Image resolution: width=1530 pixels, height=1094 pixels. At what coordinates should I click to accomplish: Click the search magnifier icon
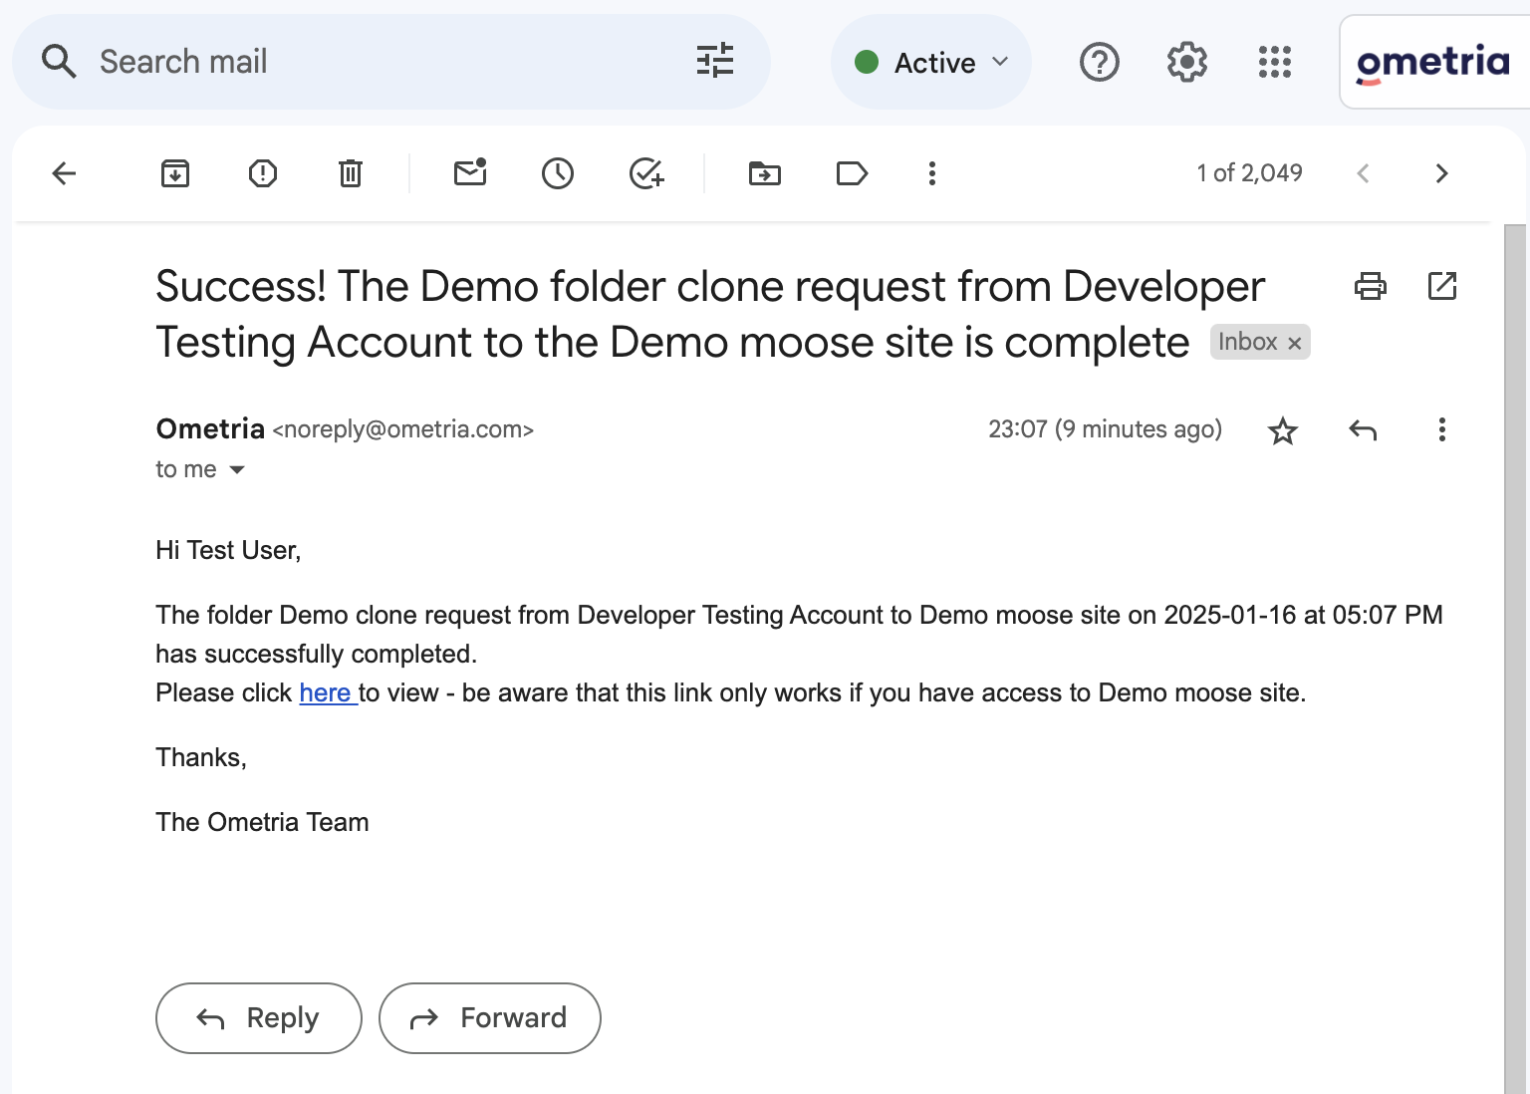tap(59, 62)
